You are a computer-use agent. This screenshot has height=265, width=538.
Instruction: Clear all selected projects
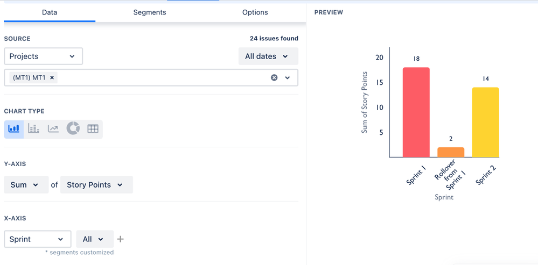274,78
